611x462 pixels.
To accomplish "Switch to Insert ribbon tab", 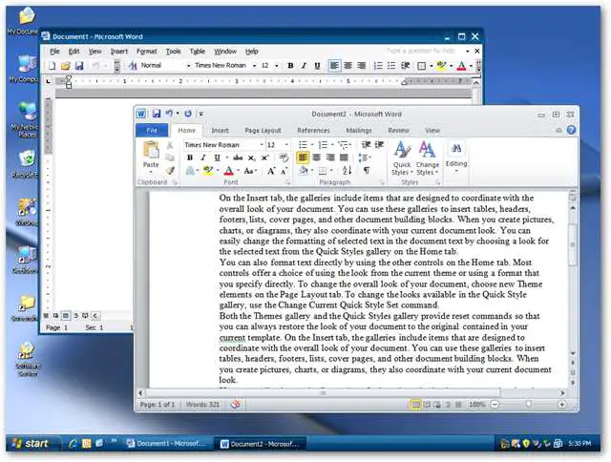I will pos(220,131).
